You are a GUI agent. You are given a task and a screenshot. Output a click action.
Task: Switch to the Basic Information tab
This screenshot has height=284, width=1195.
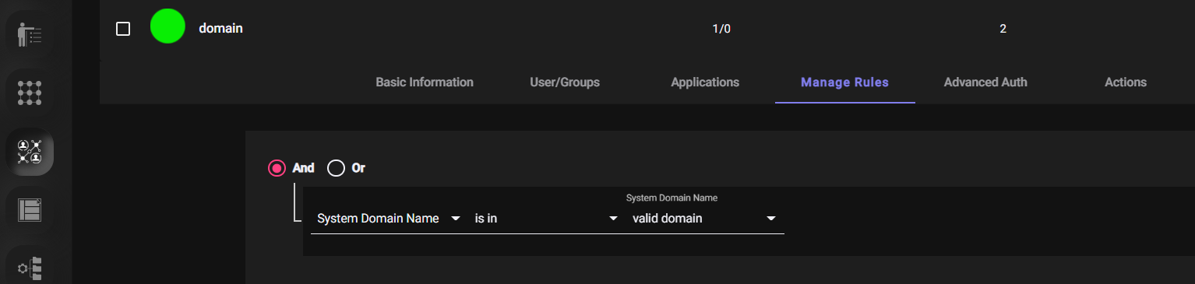(x=425, y=82)
